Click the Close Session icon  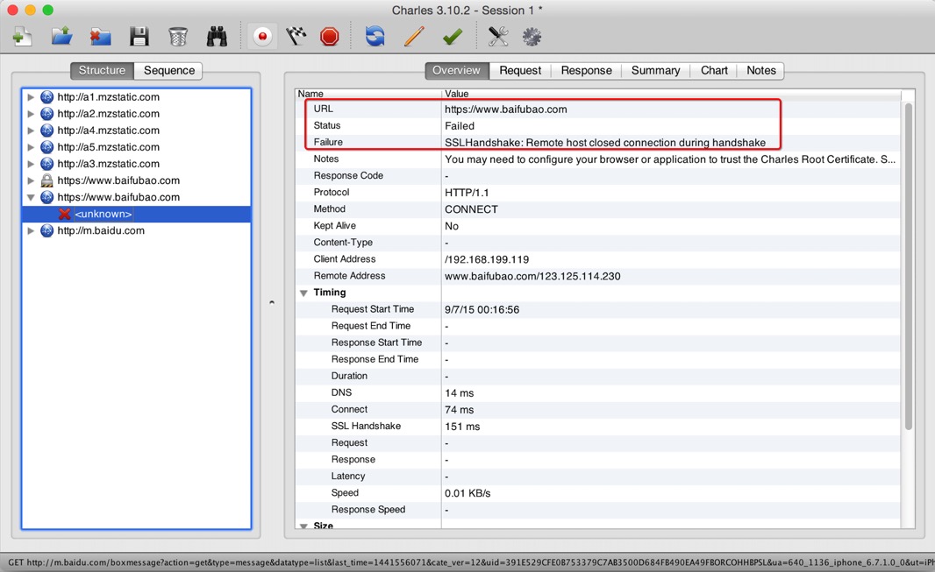point(100,37)
